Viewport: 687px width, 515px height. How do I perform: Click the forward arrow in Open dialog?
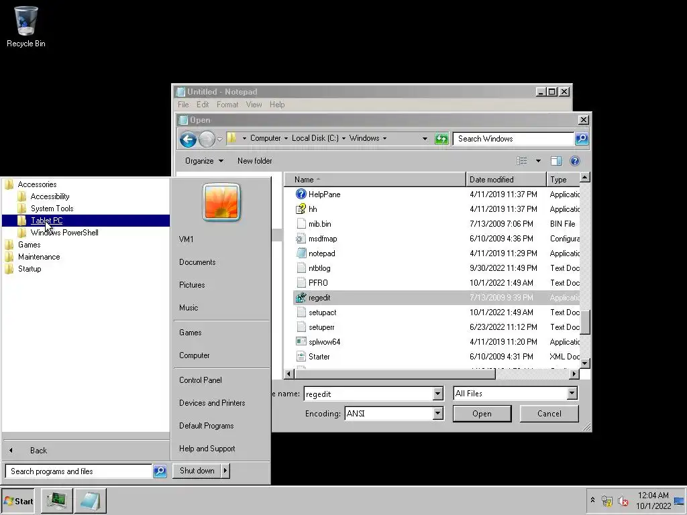[207, 139]
